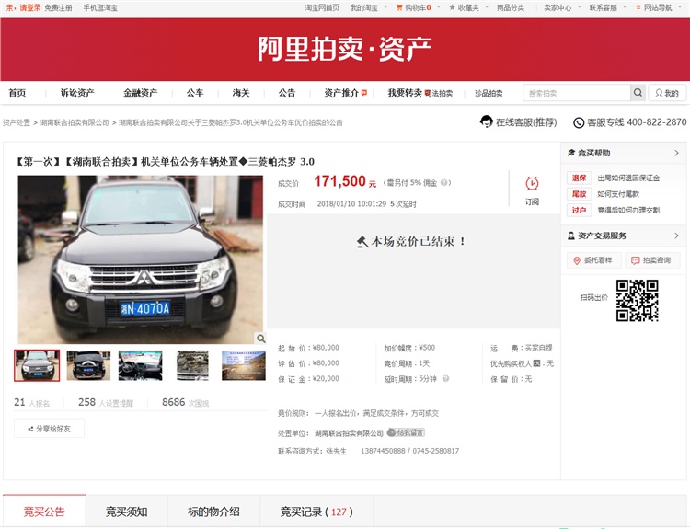Open 购物车 shopping cart icon link
This screenshot has width=690, height=529.
coord(398,7)
